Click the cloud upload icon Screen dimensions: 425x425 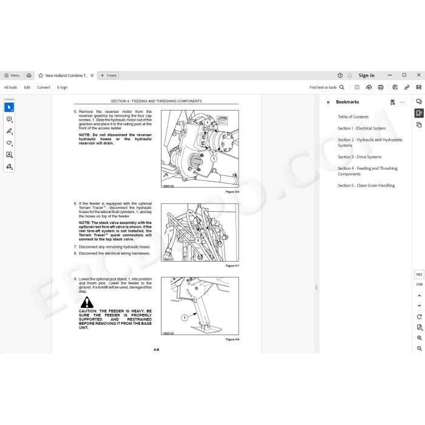coord(369,87)
